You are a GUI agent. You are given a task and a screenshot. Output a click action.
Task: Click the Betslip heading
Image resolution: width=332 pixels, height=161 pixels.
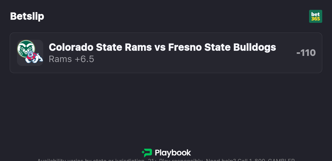coord(27,16)
